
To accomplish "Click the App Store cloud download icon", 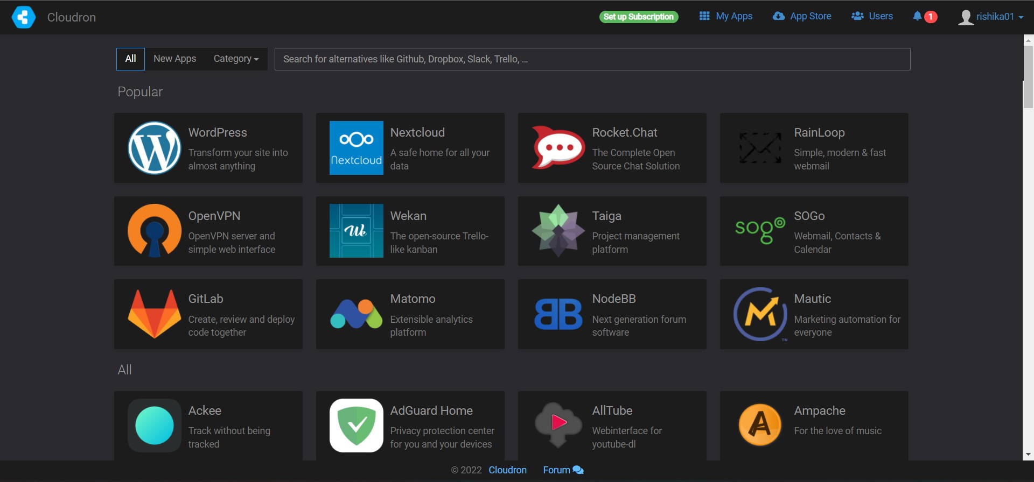I will tap(779, 16).
